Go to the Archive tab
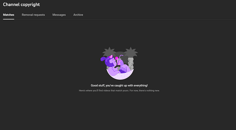Viewport: 236px width, 130px height. pyautogui.click(x=78, y=15)
